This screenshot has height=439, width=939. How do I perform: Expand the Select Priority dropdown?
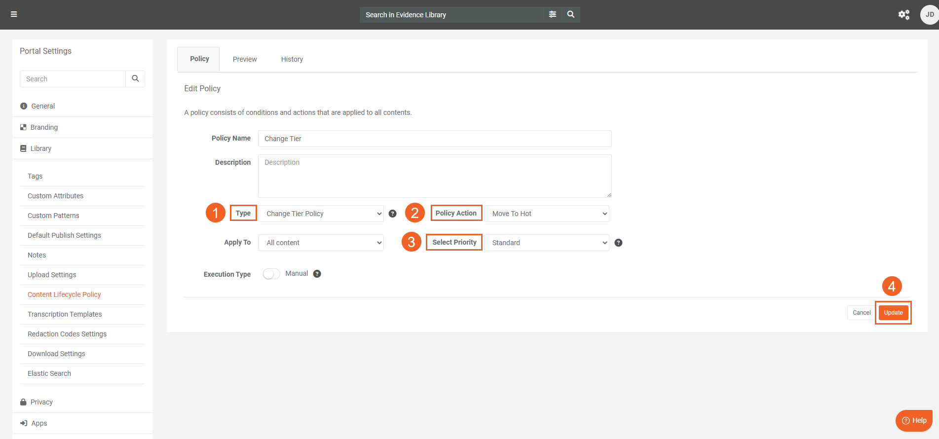(546, 243)
